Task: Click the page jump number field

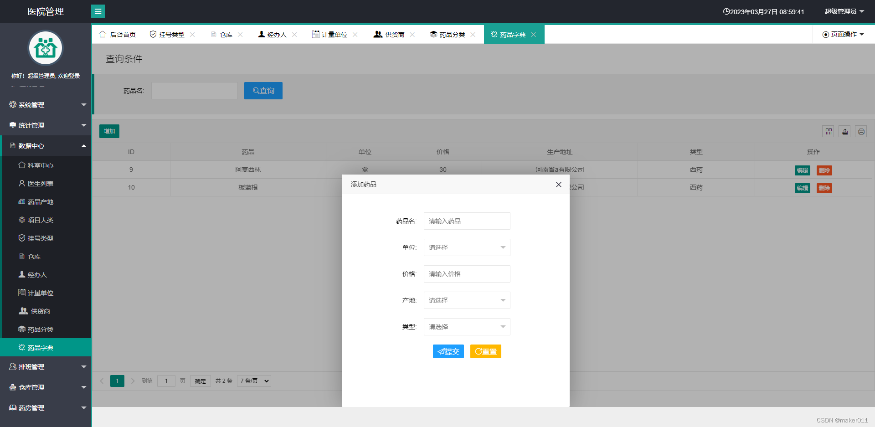Action: pyautogui.click(x=166, y=381)
